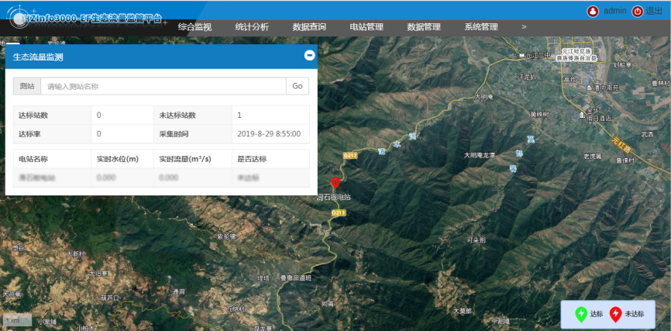This screenshot has width=671, height=331.
Task: Click the red station marker on the map
Action: [x=335, y=182]
